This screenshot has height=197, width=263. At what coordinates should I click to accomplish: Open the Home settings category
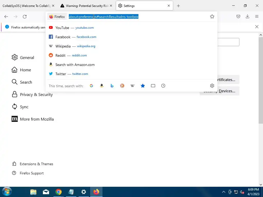point(21,70)
